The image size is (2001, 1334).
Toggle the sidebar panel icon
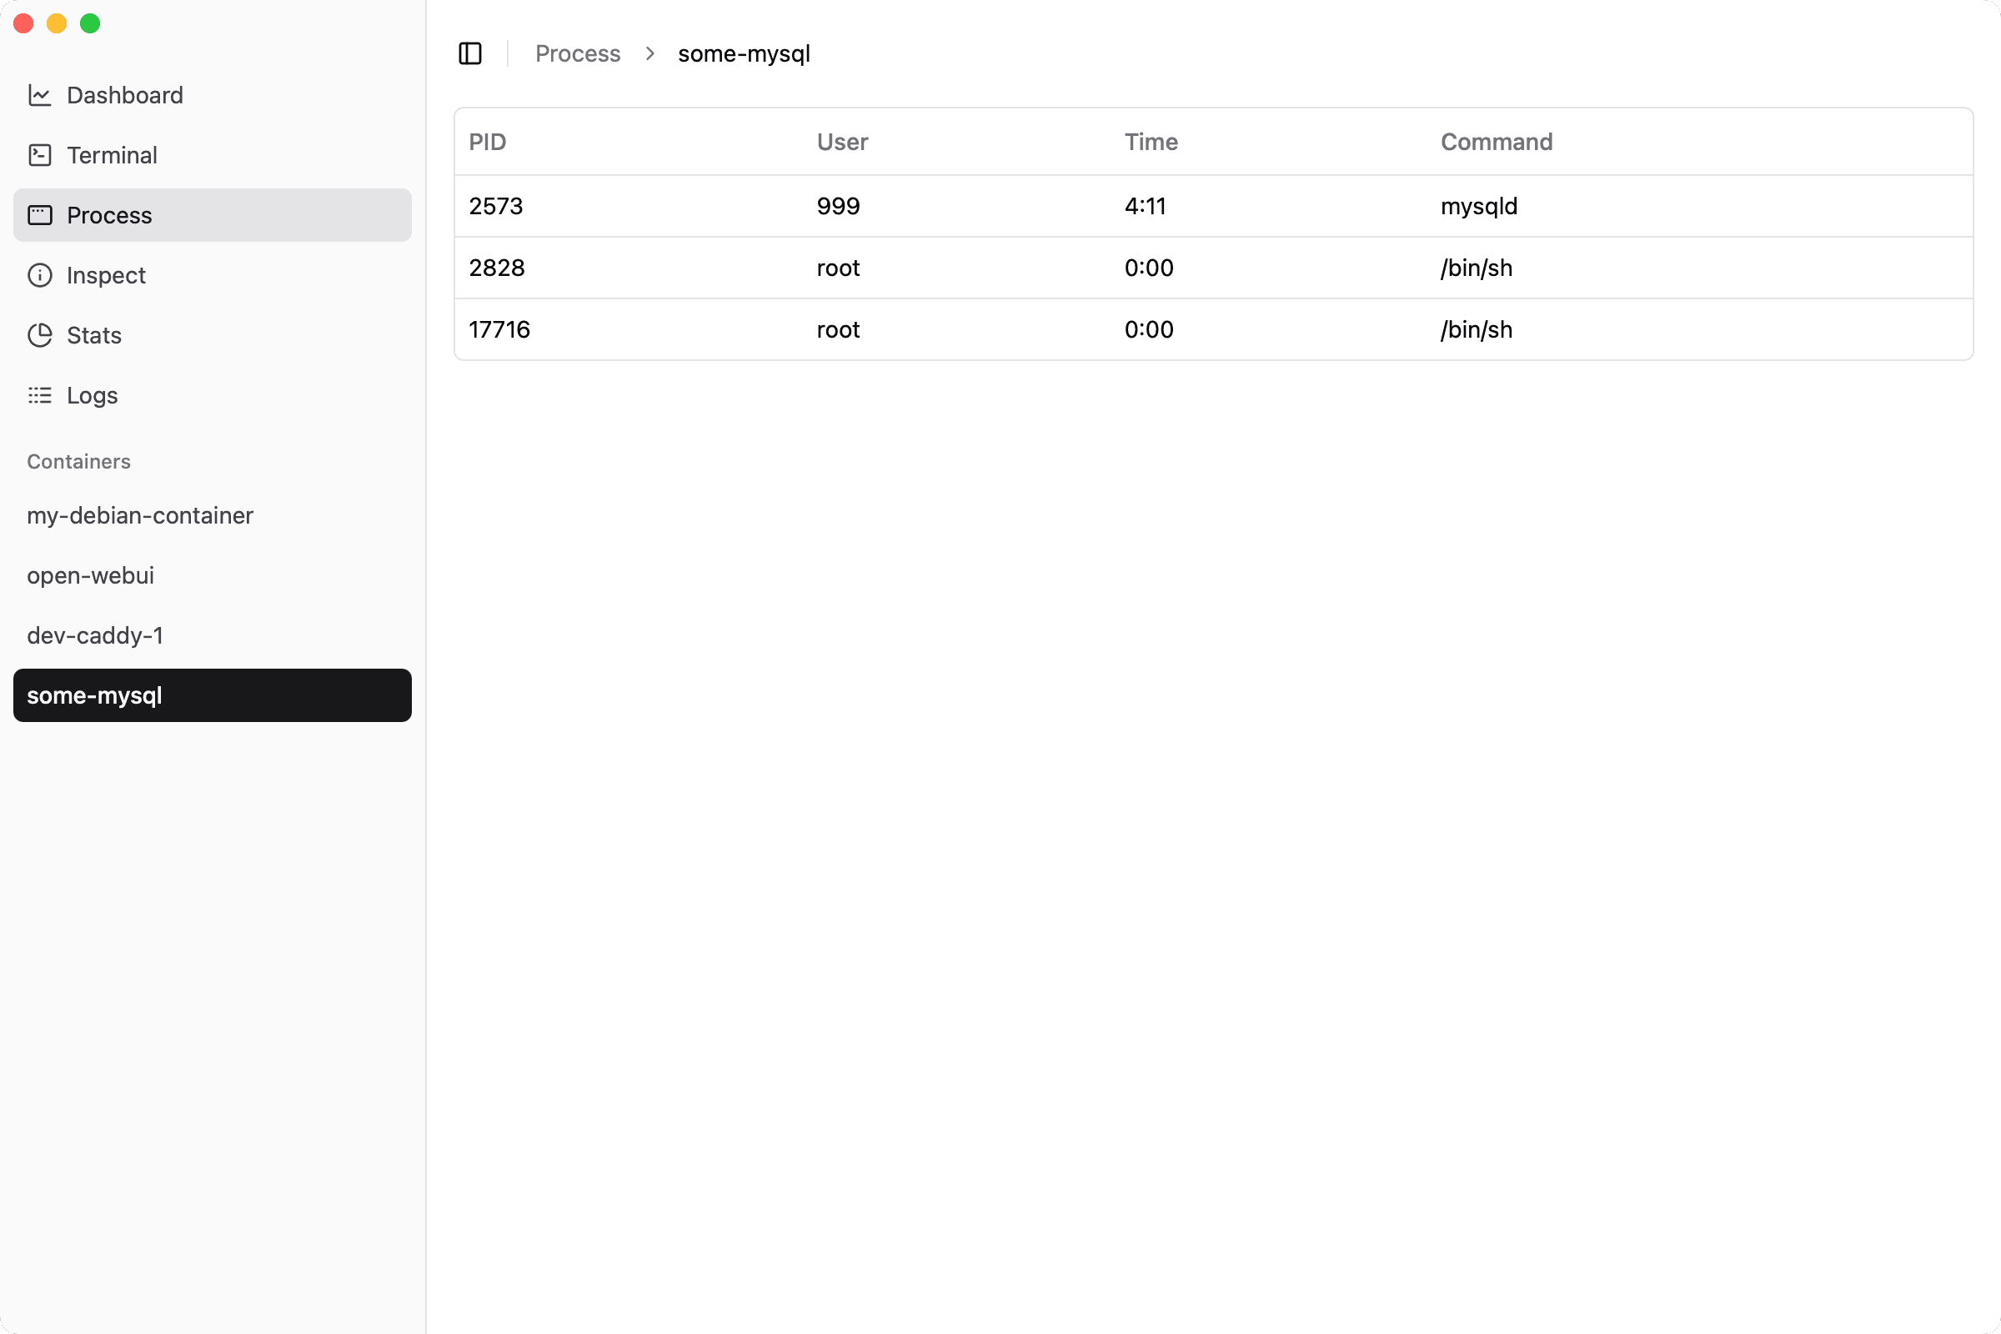pyautogui.click(x=470, y=53)
